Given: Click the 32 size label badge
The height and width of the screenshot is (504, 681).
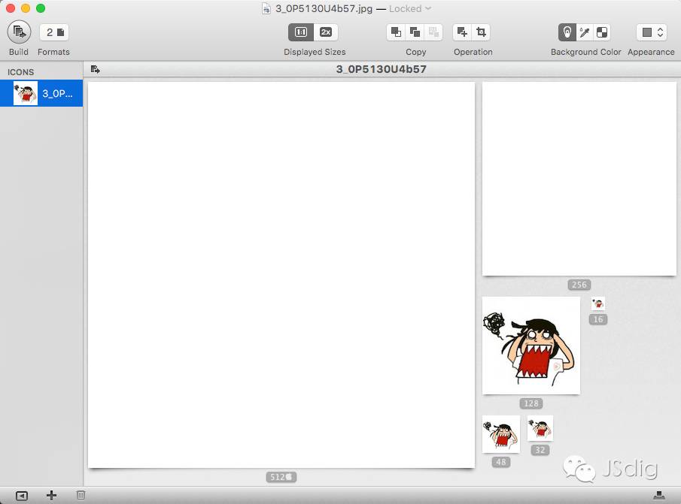Looking at the screenshot, I should [x=540, y=450].
